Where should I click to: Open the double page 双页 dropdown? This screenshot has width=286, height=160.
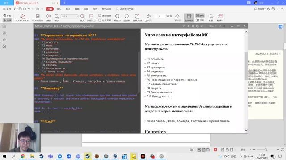pyautogui.click(x=200, y=20)
